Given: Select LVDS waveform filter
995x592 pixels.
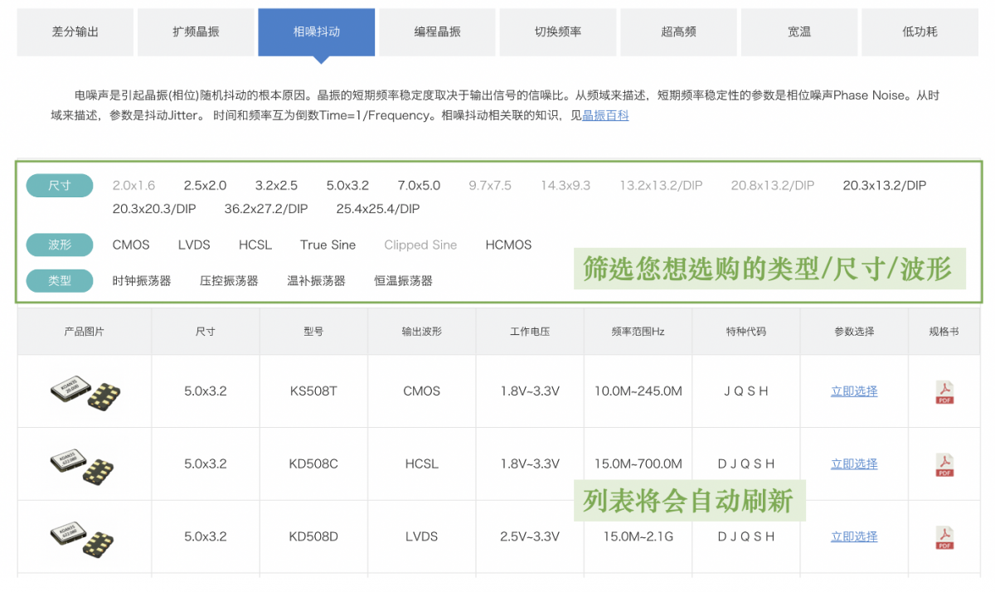Looking at the screenshot, I should point(194,245).
